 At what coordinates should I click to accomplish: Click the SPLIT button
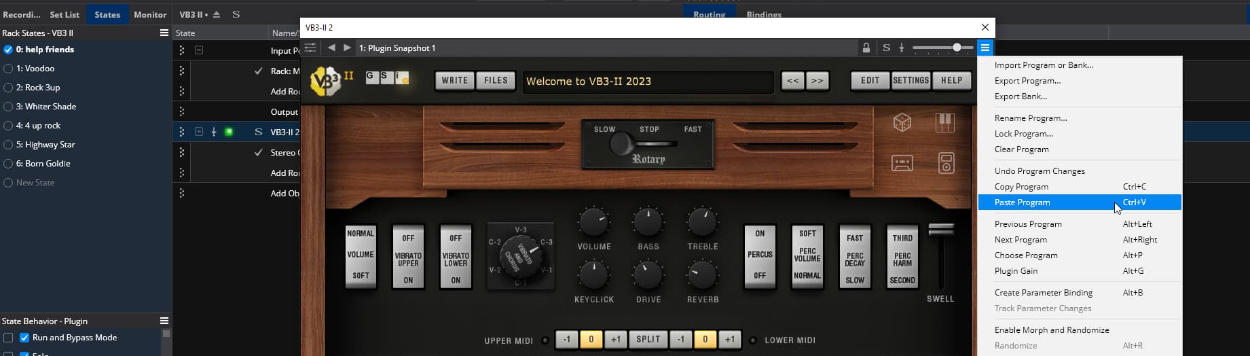[648, 339]
